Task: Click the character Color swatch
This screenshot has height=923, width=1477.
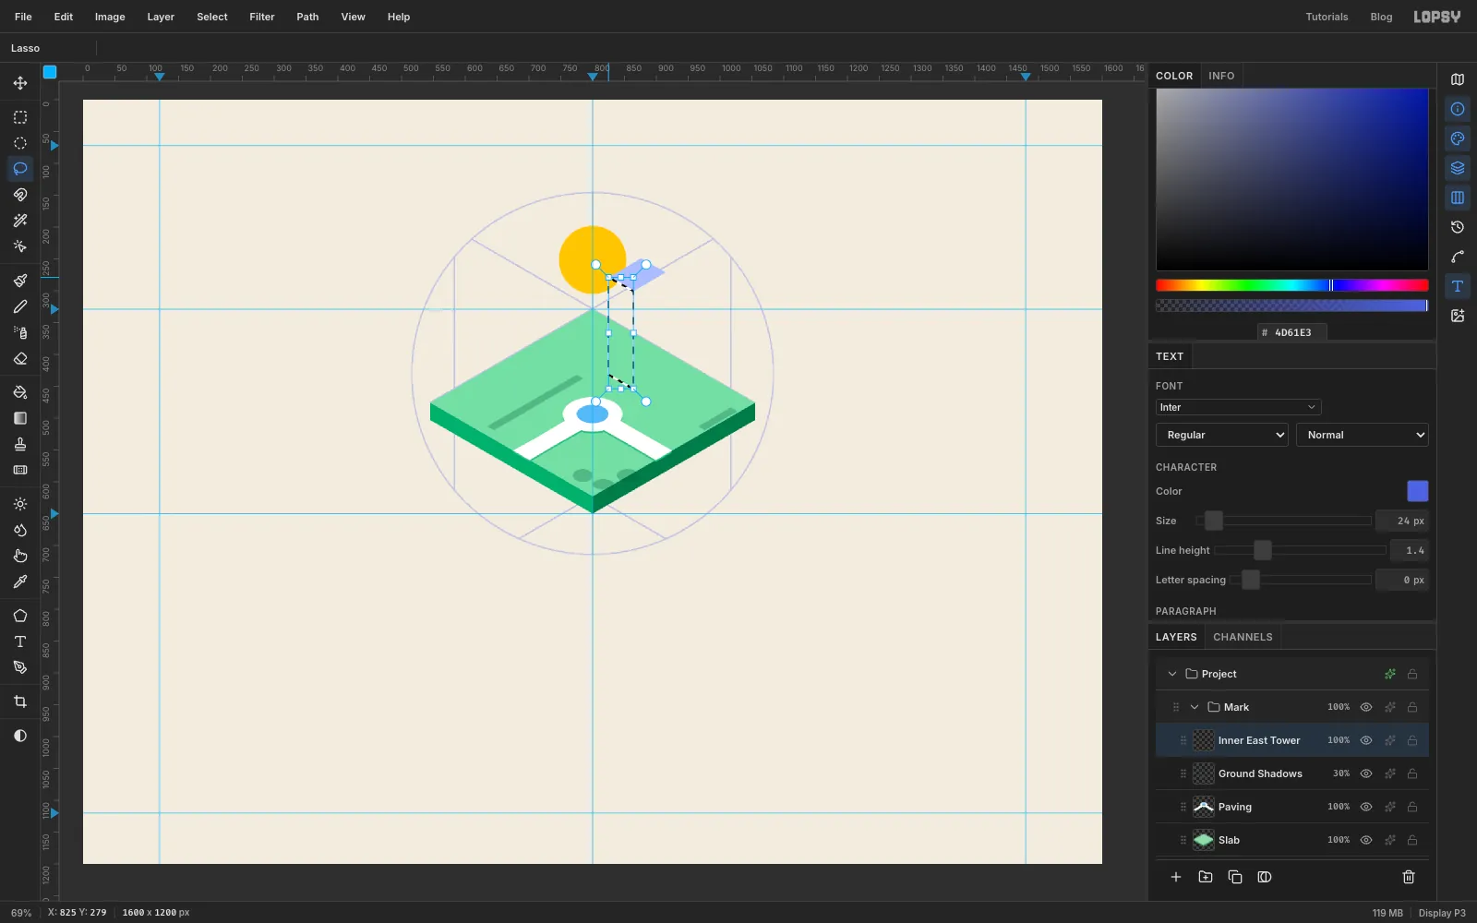Action: (x=1418, y=491)
